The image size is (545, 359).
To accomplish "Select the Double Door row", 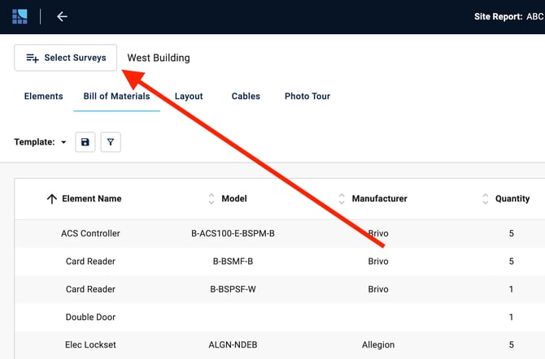I will 90,317.
